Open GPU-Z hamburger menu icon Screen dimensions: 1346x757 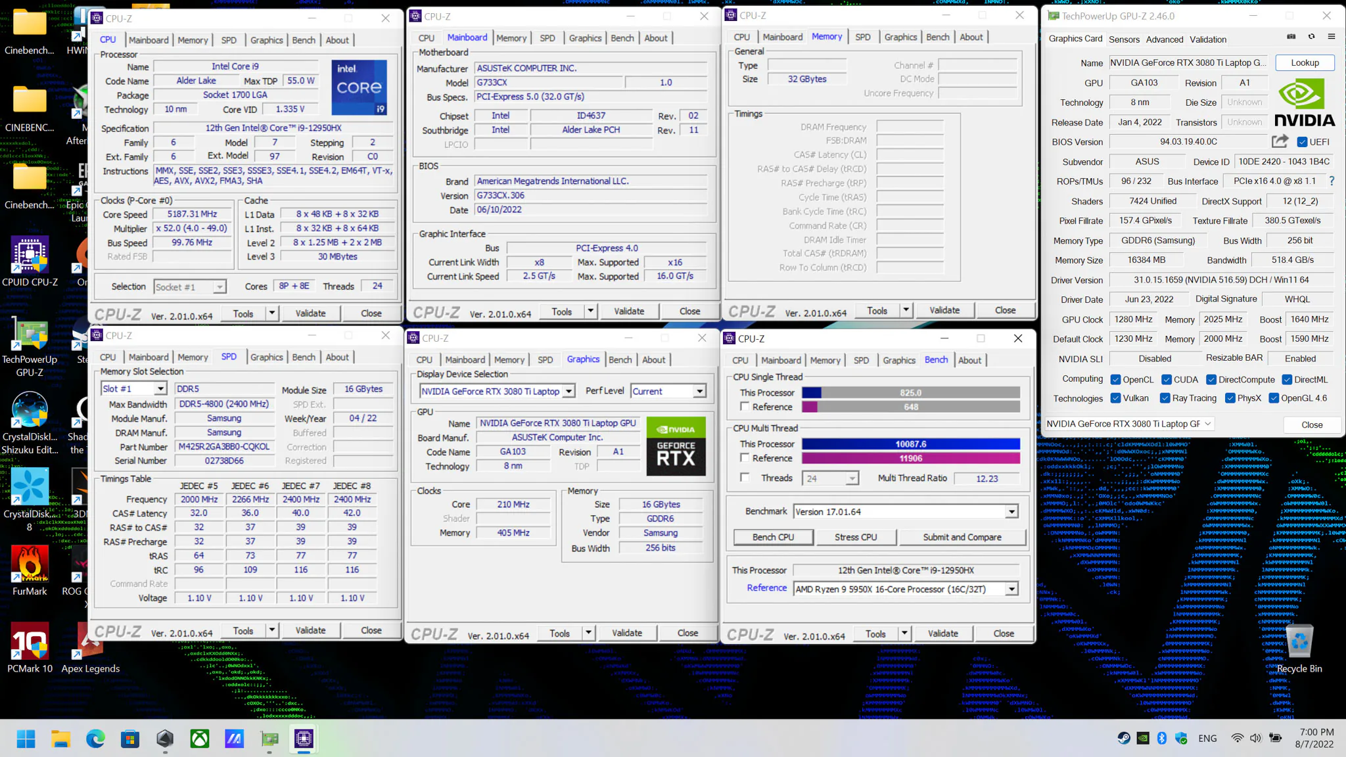pyautogui.click(x=1332, y=37)
